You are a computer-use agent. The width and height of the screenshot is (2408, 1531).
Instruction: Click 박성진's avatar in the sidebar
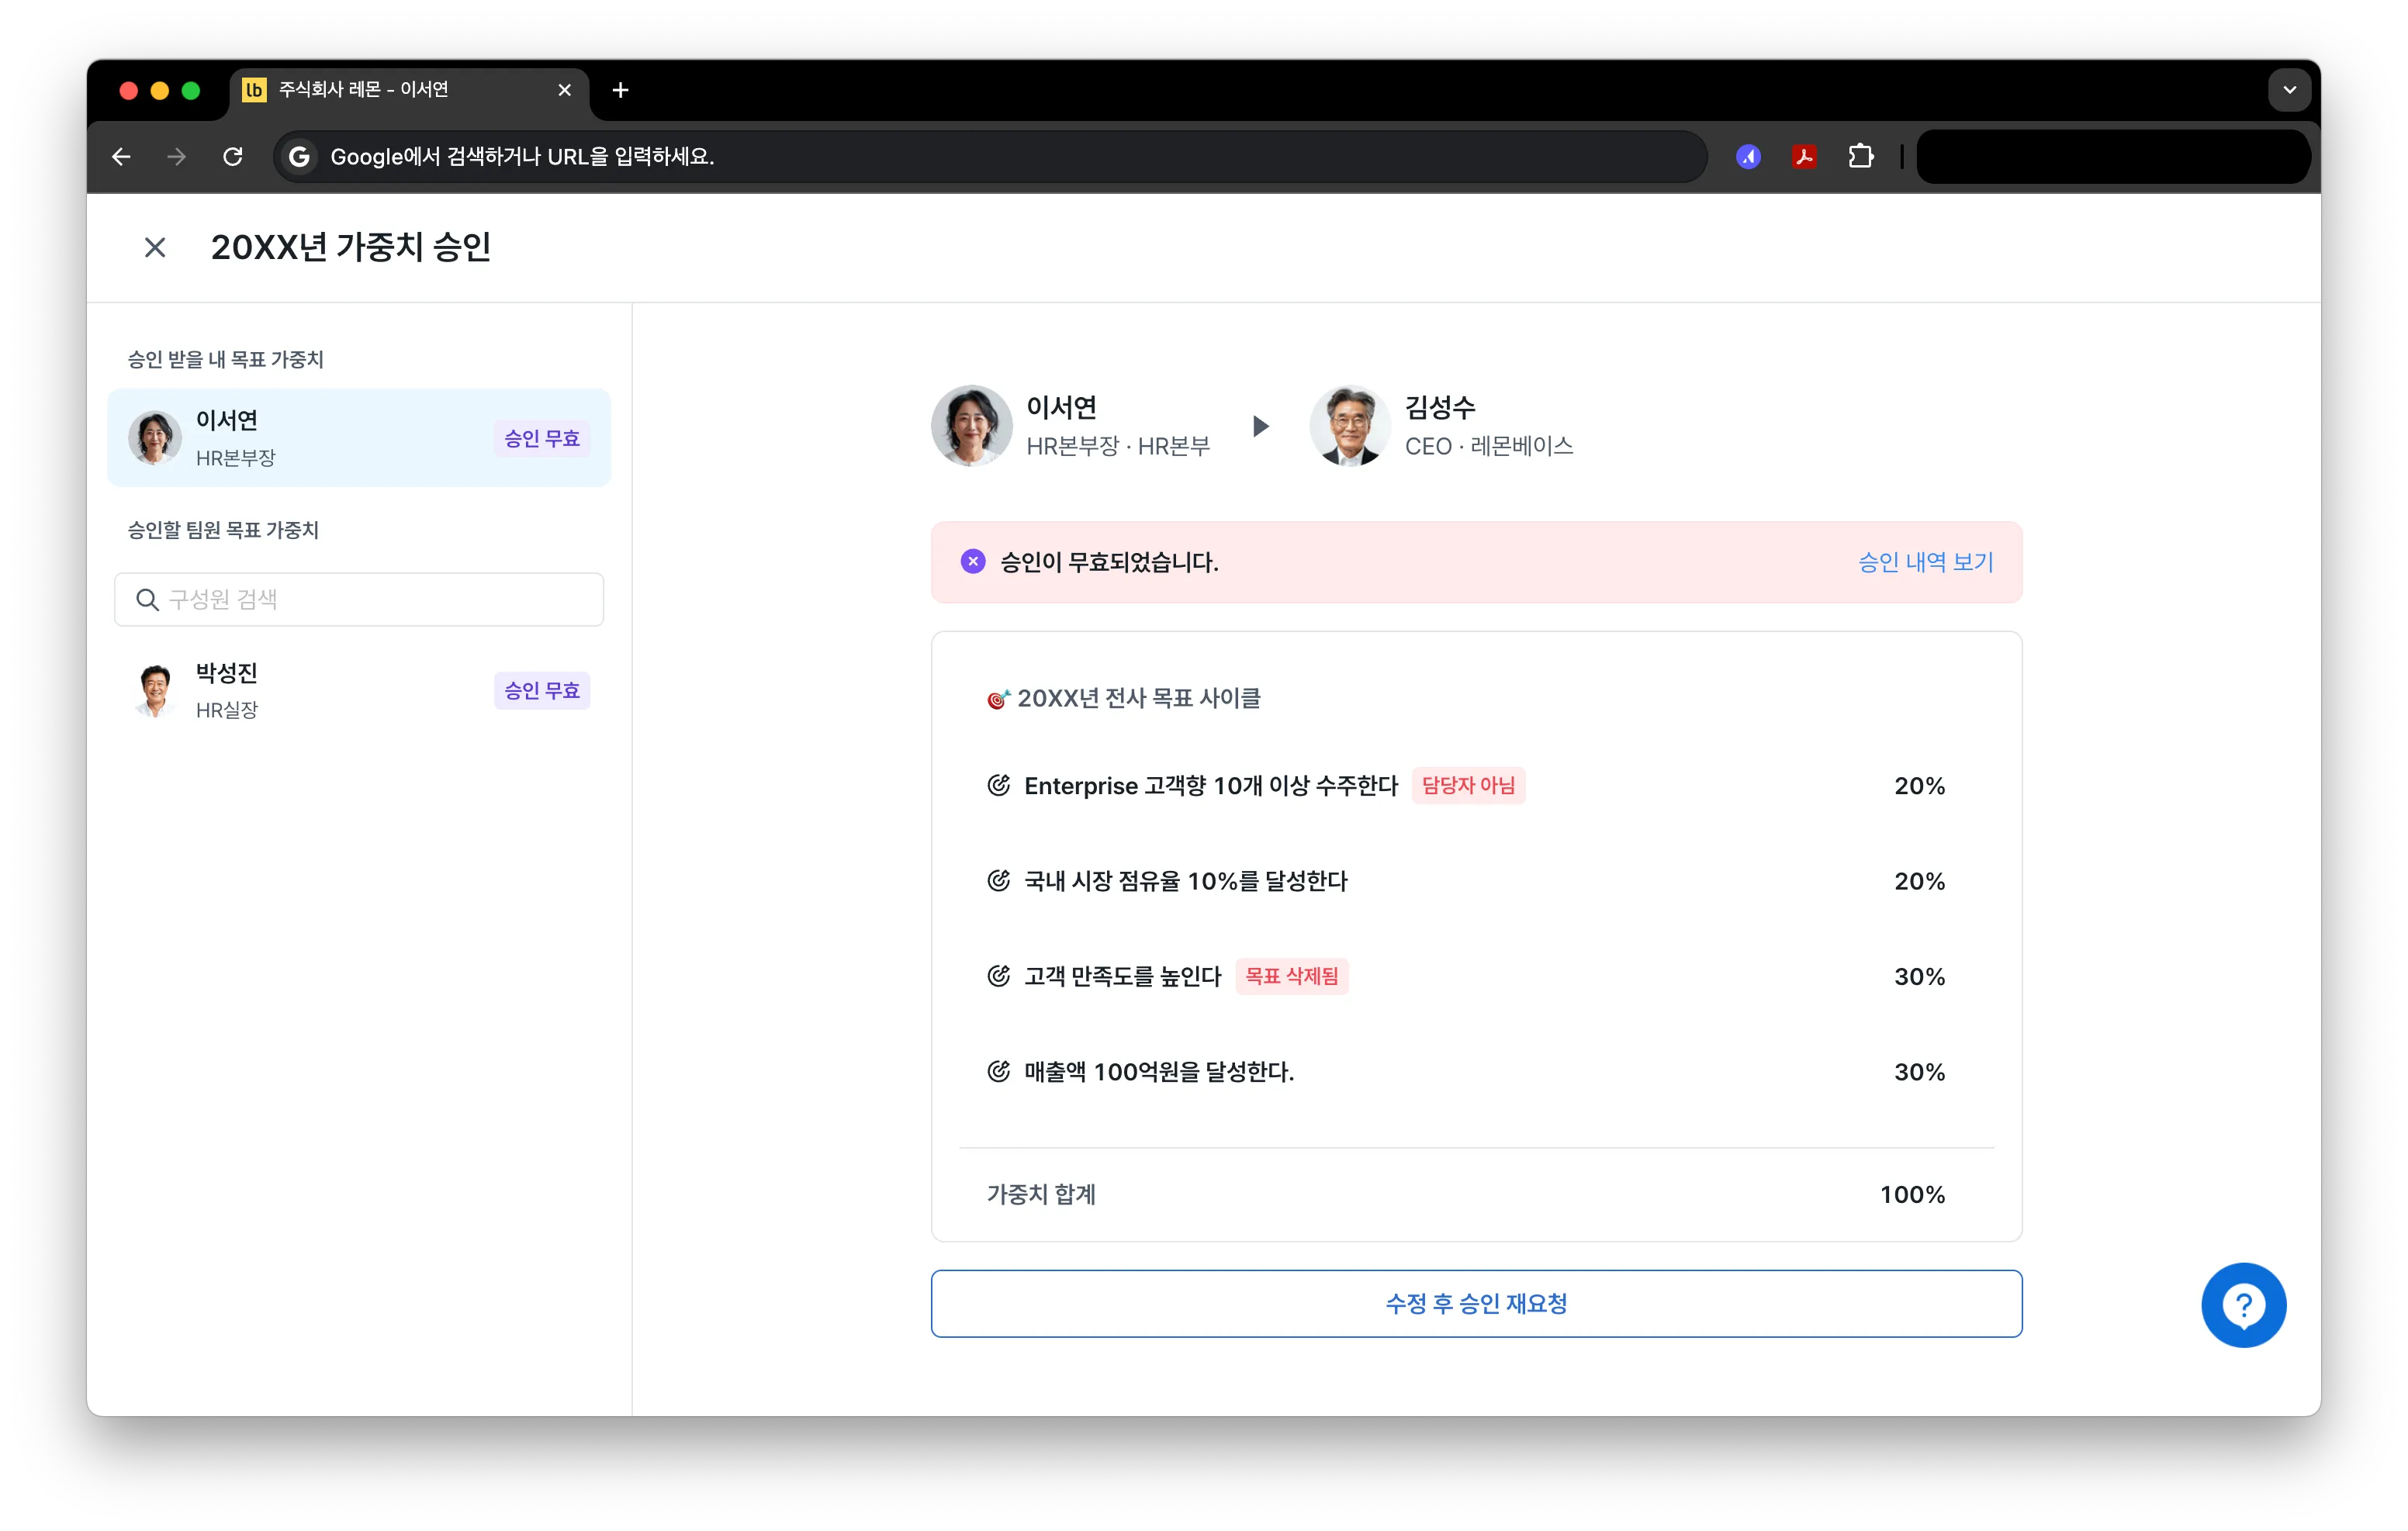pos(155,691)
